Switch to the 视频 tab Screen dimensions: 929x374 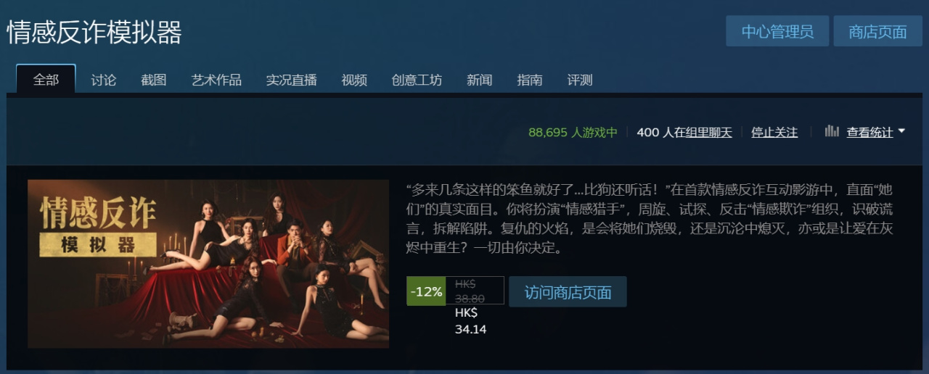click(x=354, y=80)
